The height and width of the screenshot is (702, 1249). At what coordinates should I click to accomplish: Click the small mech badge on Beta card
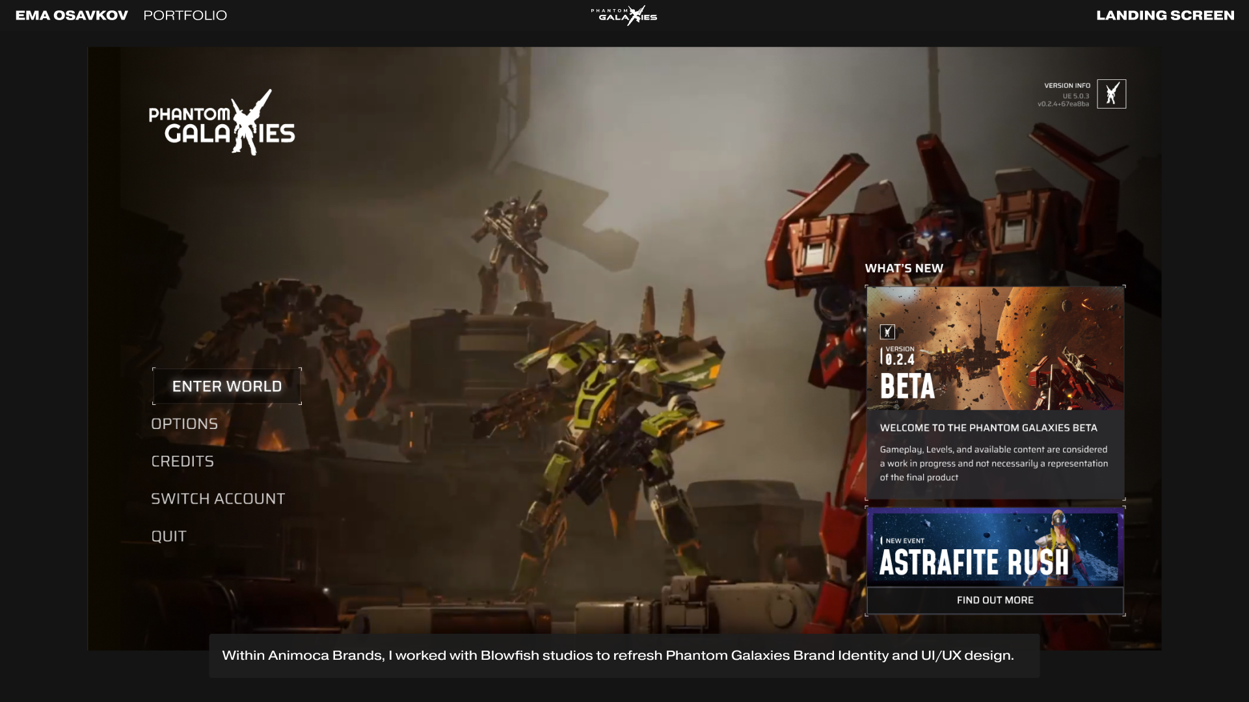coord(887,332)
